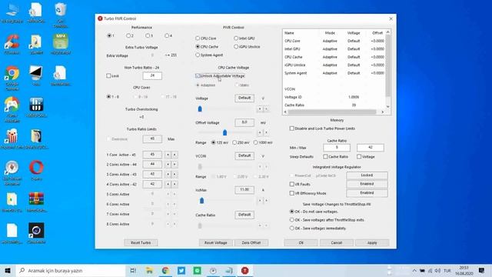
Task: Tick Unlock Adjustable Voltage checkbox
Action: tap(198, 76)
